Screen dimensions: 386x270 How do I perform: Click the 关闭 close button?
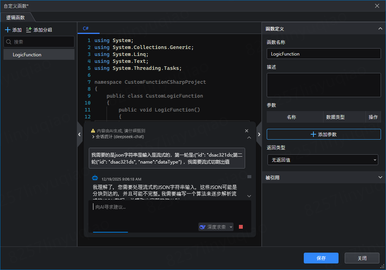362,258
